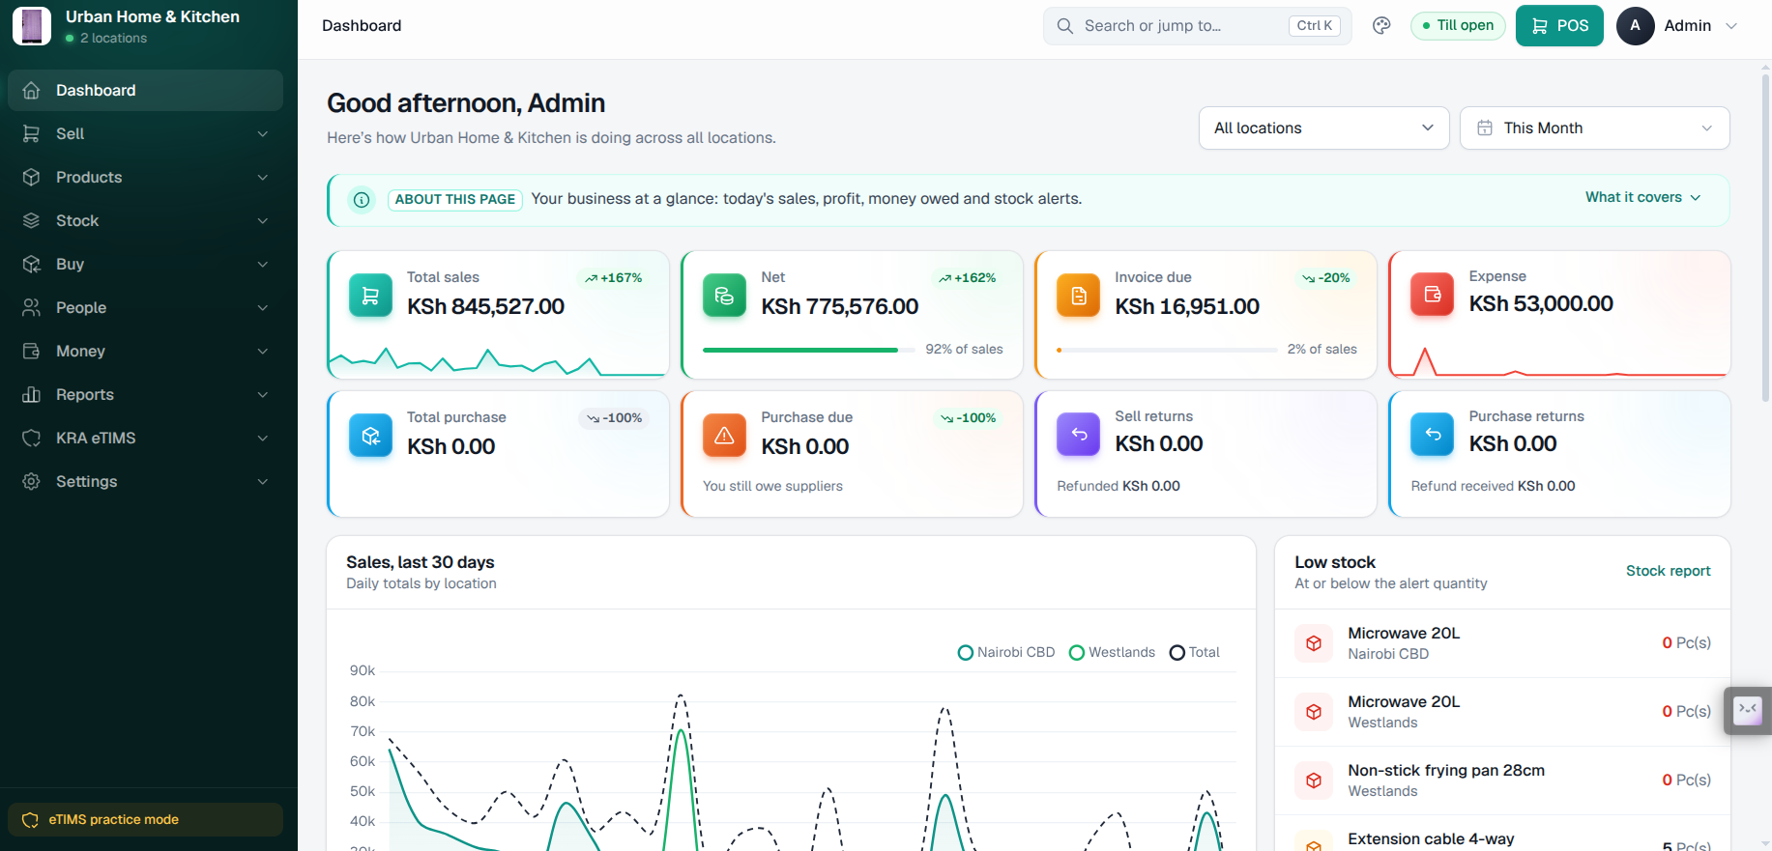This screenshot has height=851, width=1772.
Task: Click the Net 92% of sales progress bar
Action: [x=809, y=350]
